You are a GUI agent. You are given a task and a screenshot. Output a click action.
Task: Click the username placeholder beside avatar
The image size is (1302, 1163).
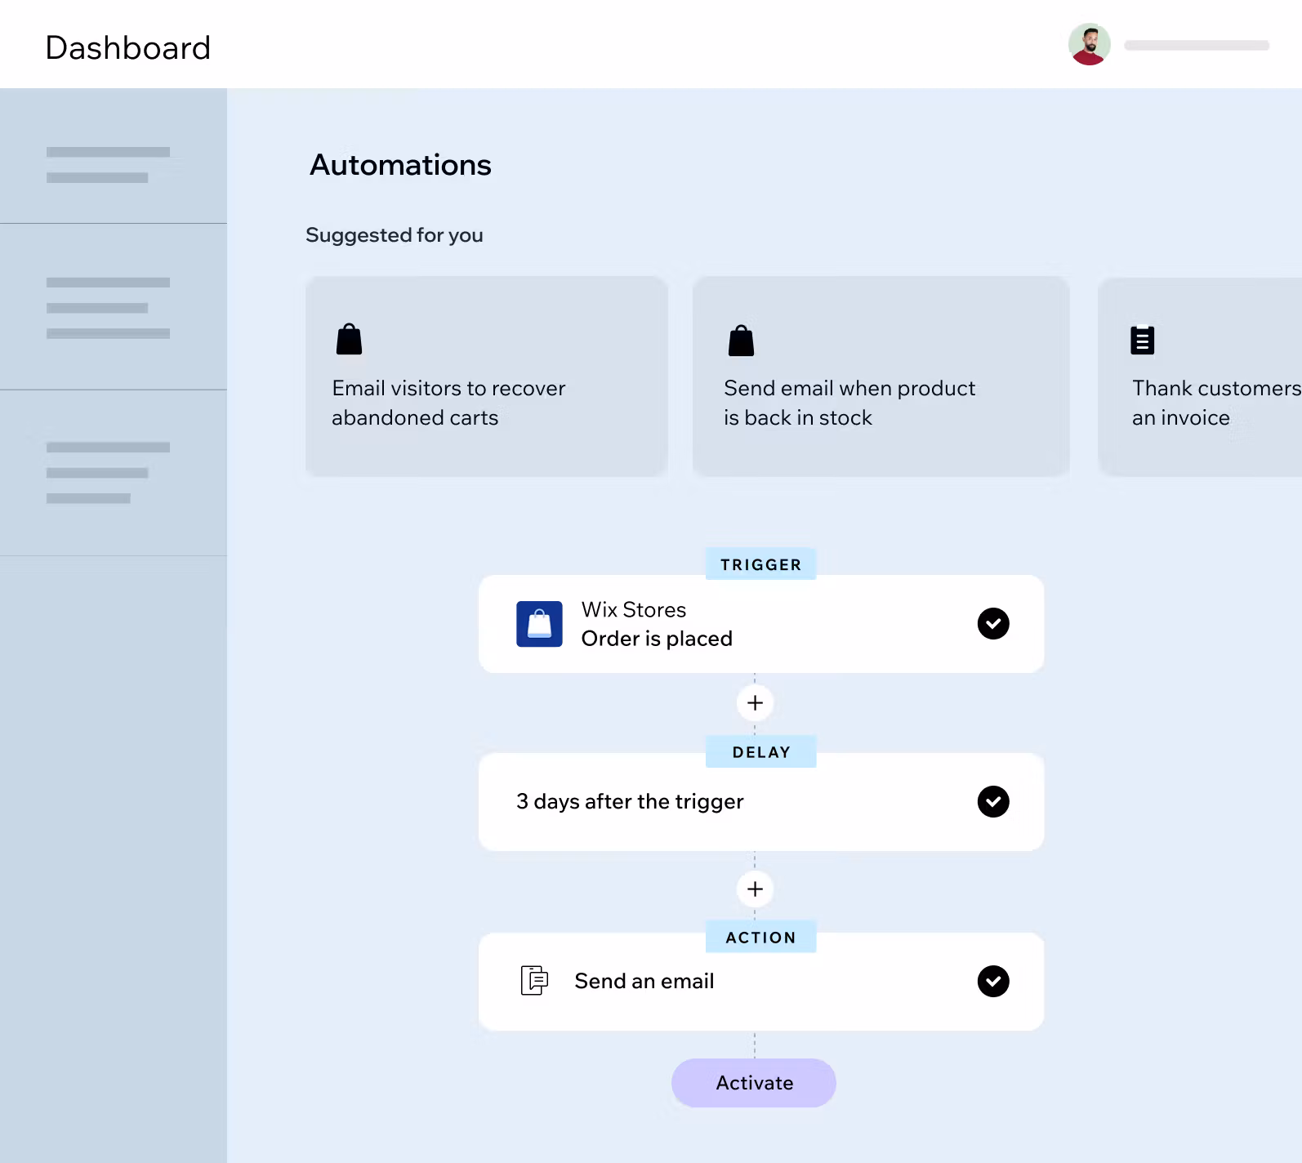[1196, 46]
